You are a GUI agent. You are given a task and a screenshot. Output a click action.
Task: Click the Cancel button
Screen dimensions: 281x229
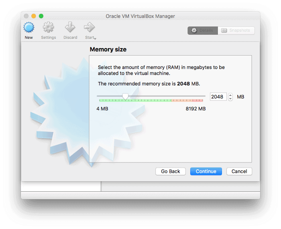tap(239, 171)
